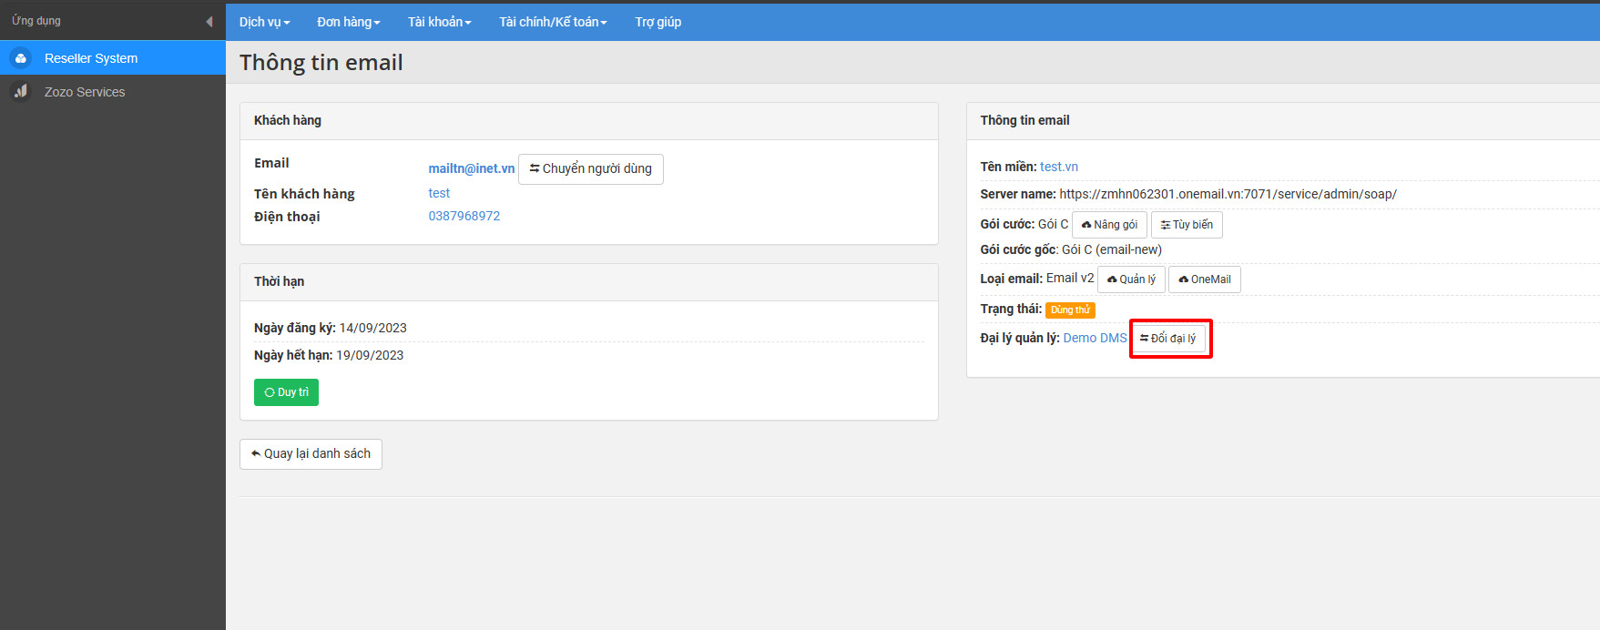Click the Reseller System cloud icon
This screenshot has height=630, width=1600.
coord(21,58)
